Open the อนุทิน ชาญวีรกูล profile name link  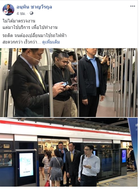click(34, 7)
